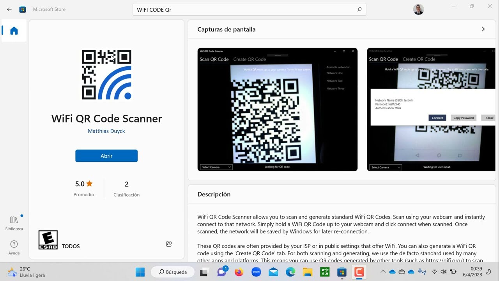Open second screenshot with network dialog
This screenshot has width=499, height=281.
[431, 109]
